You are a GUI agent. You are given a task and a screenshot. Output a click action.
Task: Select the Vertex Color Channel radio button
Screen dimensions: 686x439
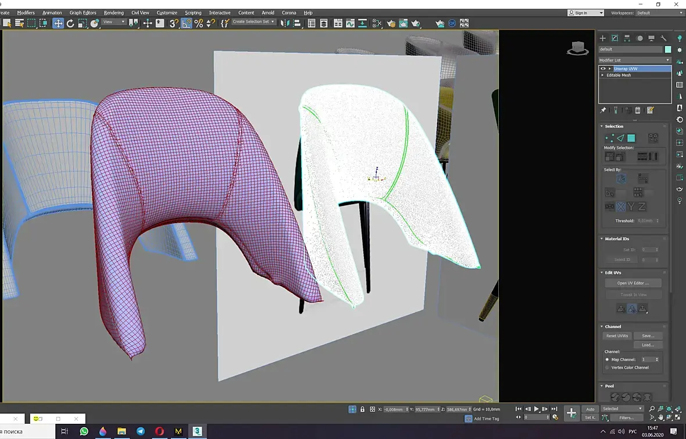[608, 367]
